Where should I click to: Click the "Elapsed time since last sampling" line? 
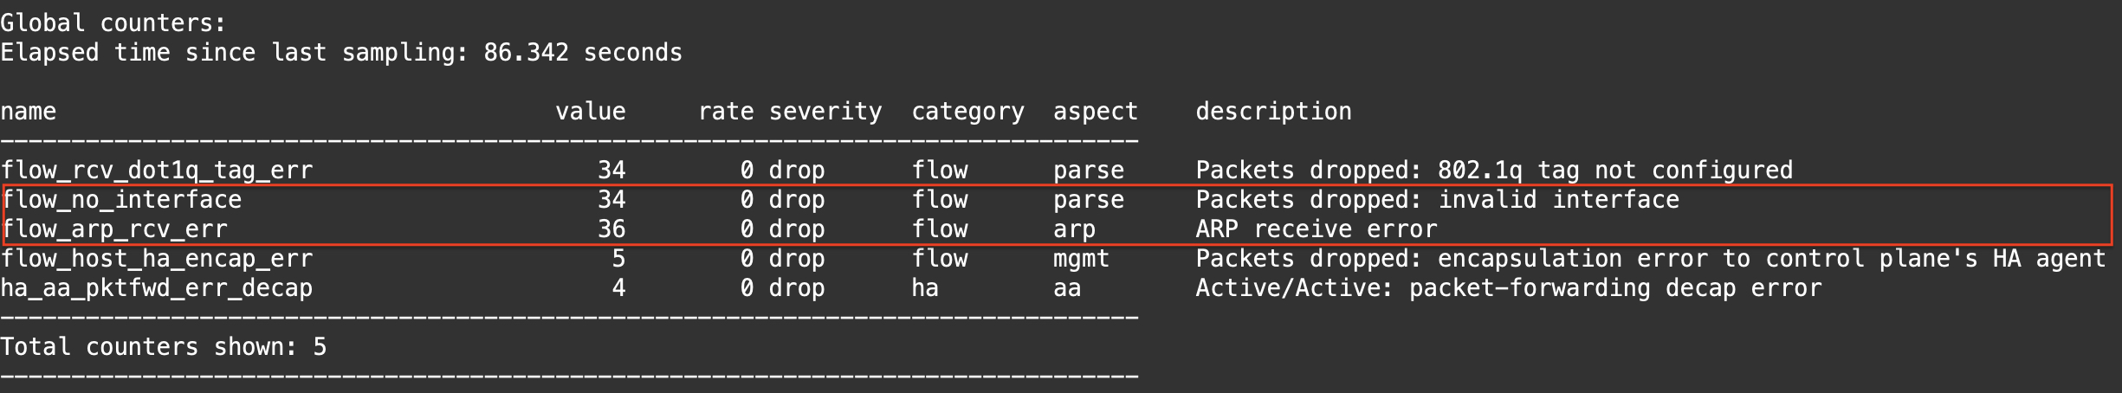[x=341, y=53]
